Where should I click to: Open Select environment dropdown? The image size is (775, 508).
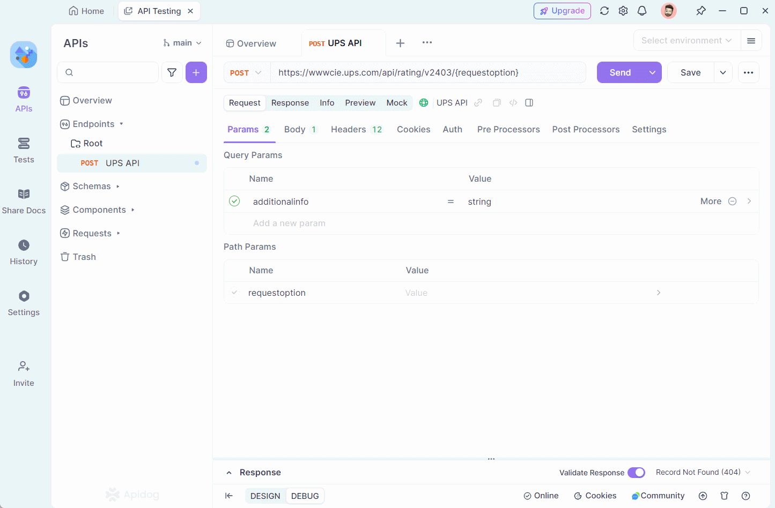[x=687, y=41]
